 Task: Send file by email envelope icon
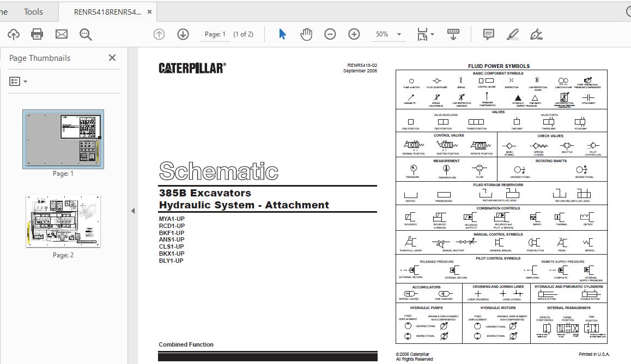(62, 34)
